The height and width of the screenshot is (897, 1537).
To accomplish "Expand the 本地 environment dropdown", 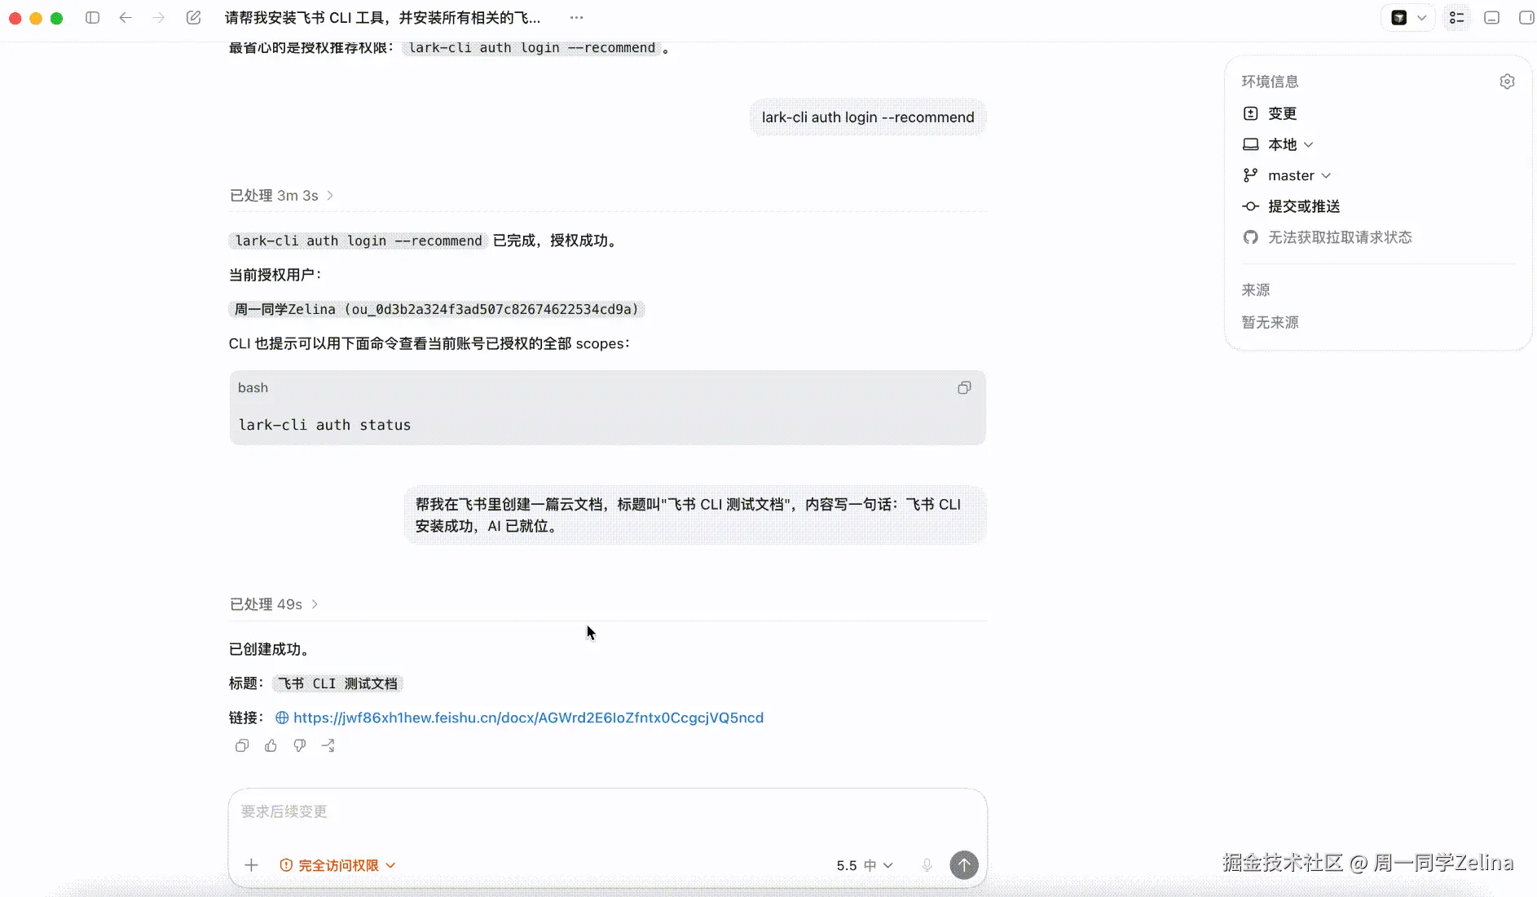I will point(1278,144).
